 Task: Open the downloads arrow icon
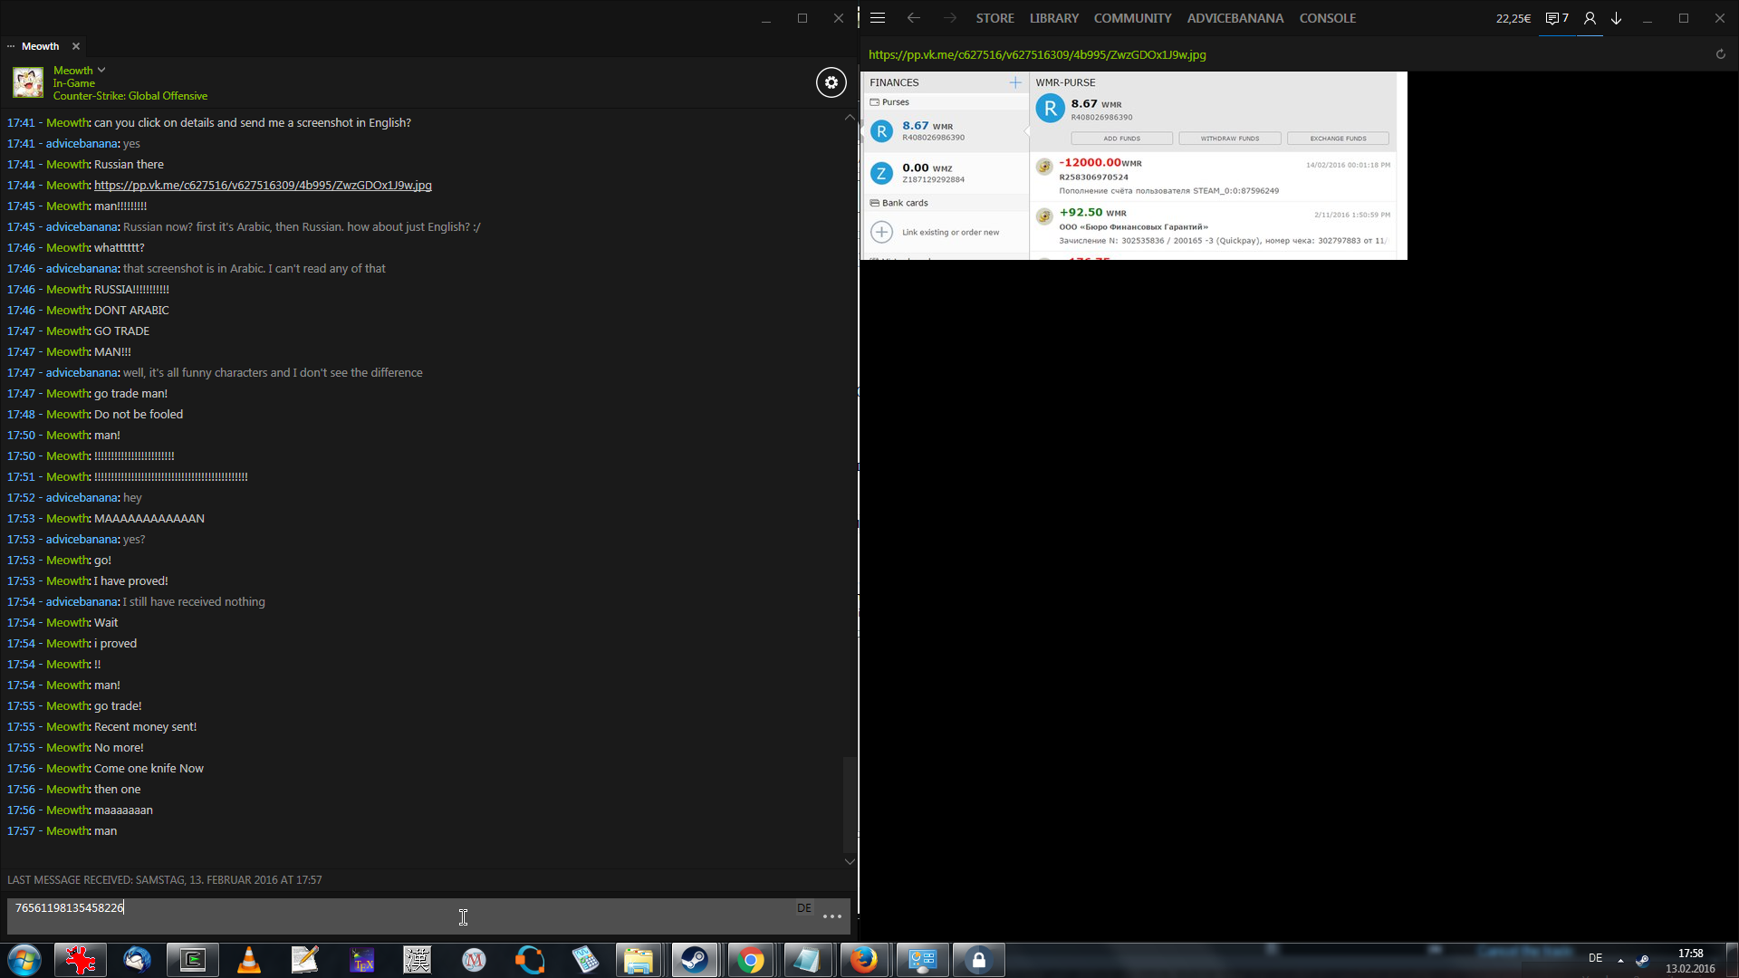(x=1616, y=18)
